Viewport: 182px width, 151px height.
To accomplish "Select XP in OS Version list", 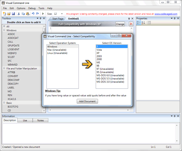I will click(x=112, y=53).
